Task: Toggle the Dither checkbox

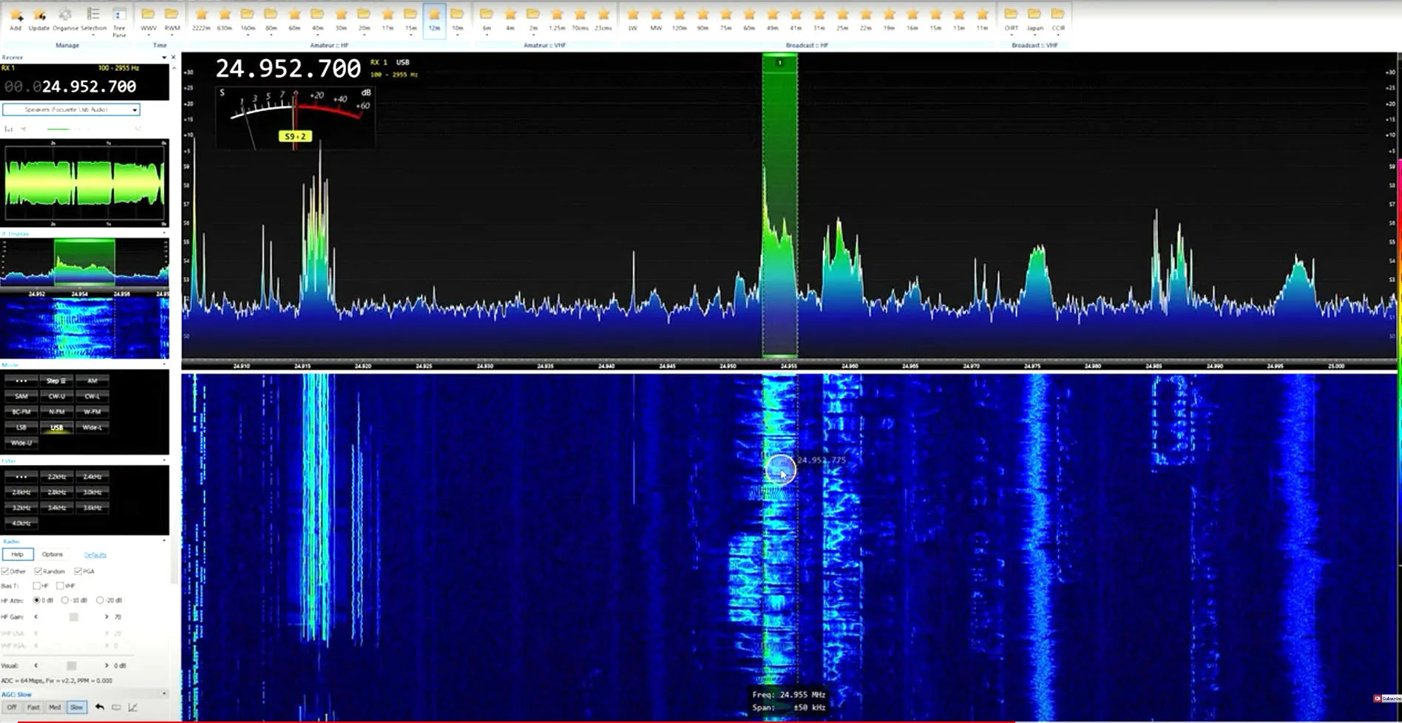Action: coord(5,571)
